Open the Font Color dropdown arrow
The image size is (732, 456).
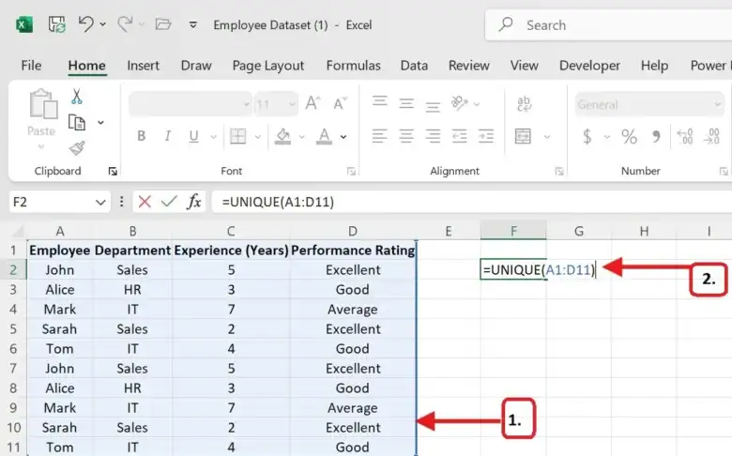point(343,137)
